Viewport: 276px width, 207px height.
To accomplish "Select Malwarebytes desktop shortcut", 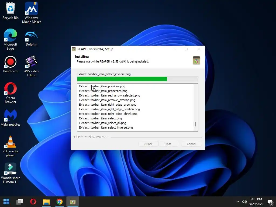I will click(11, 118).
